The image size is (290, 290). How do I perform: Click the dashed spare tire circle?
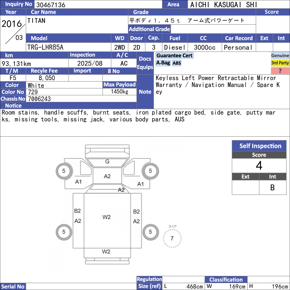(x=172, y=238)
